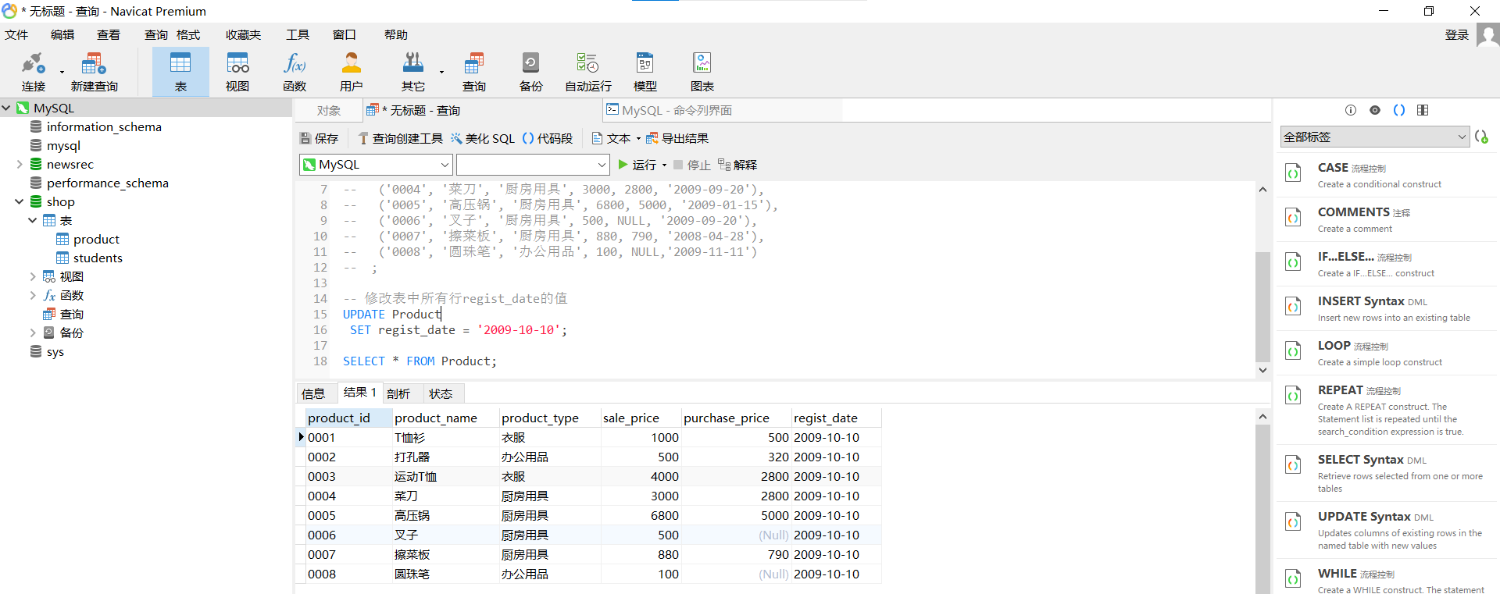
Task: Open the User (用户) toolbar icon
Action: 352,72
